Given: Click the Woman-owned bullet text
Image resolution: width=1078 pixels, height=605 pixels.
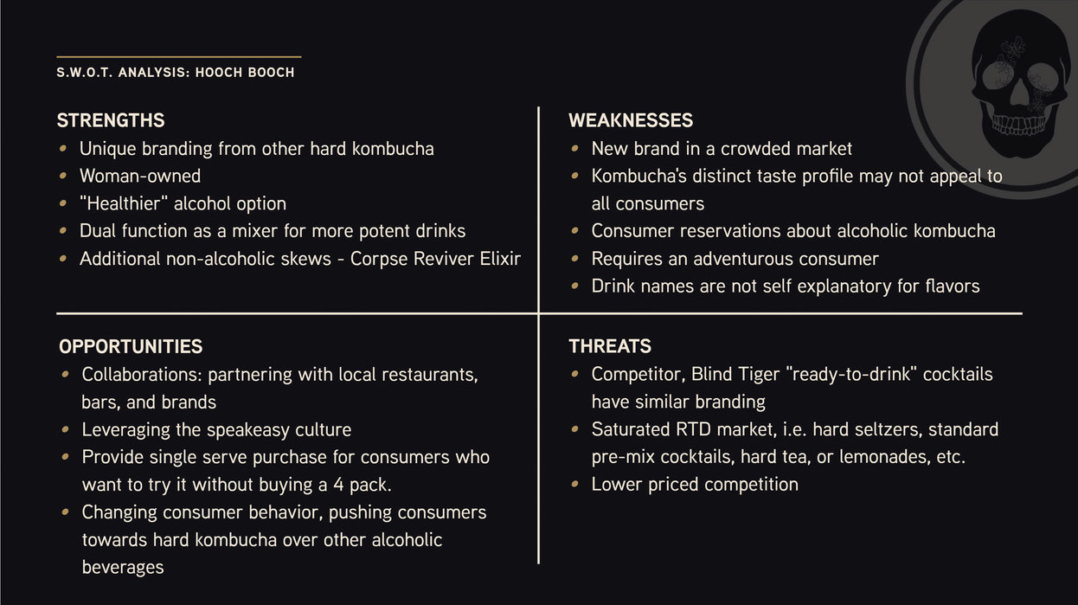Looking at the screenshot, I should click(x=140, y=176).
